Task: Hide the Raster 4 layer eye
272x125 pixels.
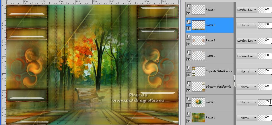Action: 189,13
